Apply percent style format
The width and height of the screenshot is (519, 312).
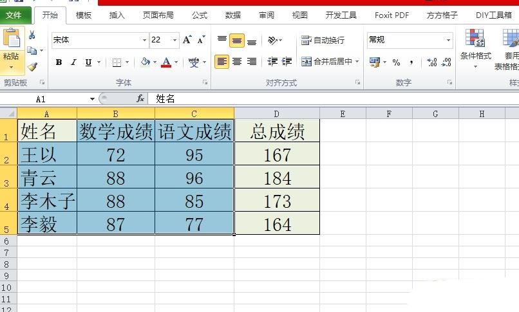[396, 62]
